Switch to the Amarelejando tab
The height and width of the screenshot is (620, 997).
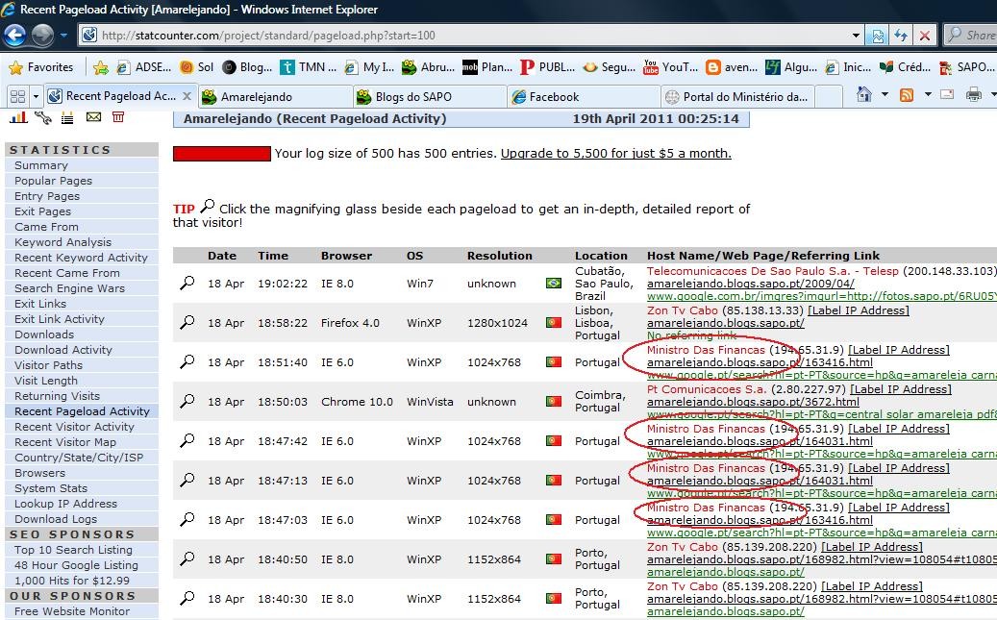coord(274,97)
